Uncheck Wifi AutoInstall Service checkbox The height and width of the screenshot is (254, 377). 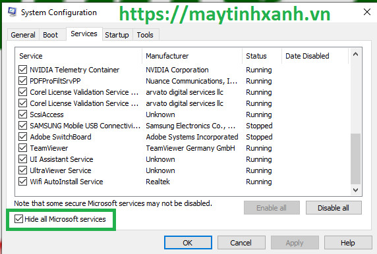coord(22,182)
